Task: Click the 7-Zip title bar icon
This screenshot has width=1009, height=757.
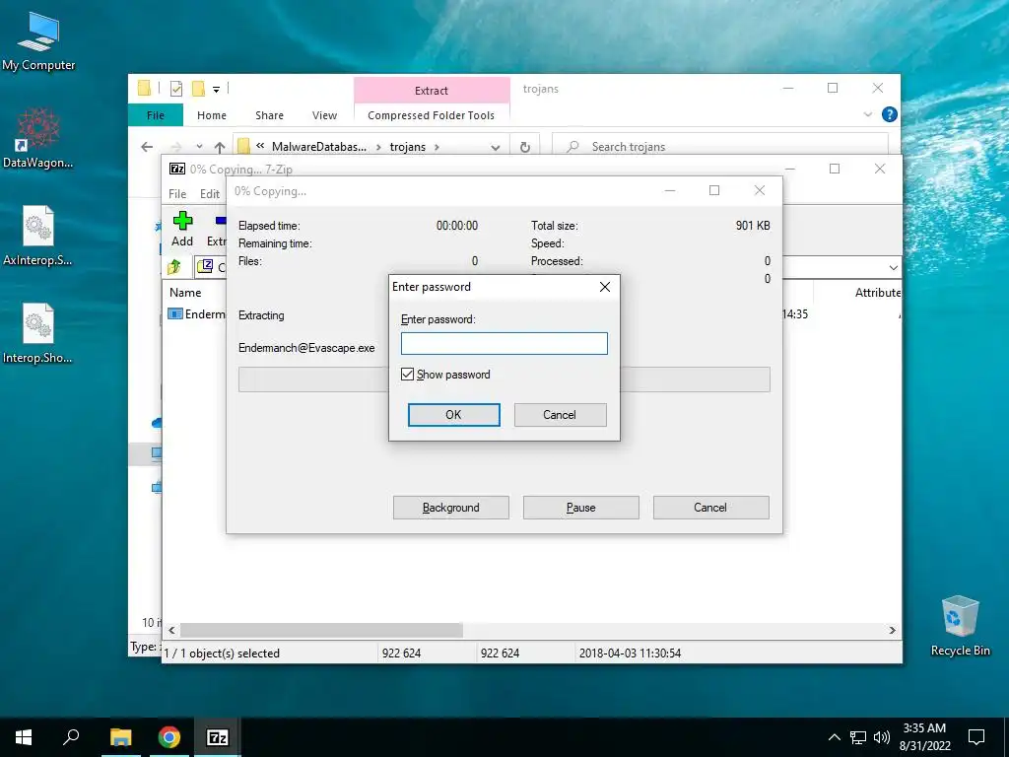Action: [x=177, y=169]
